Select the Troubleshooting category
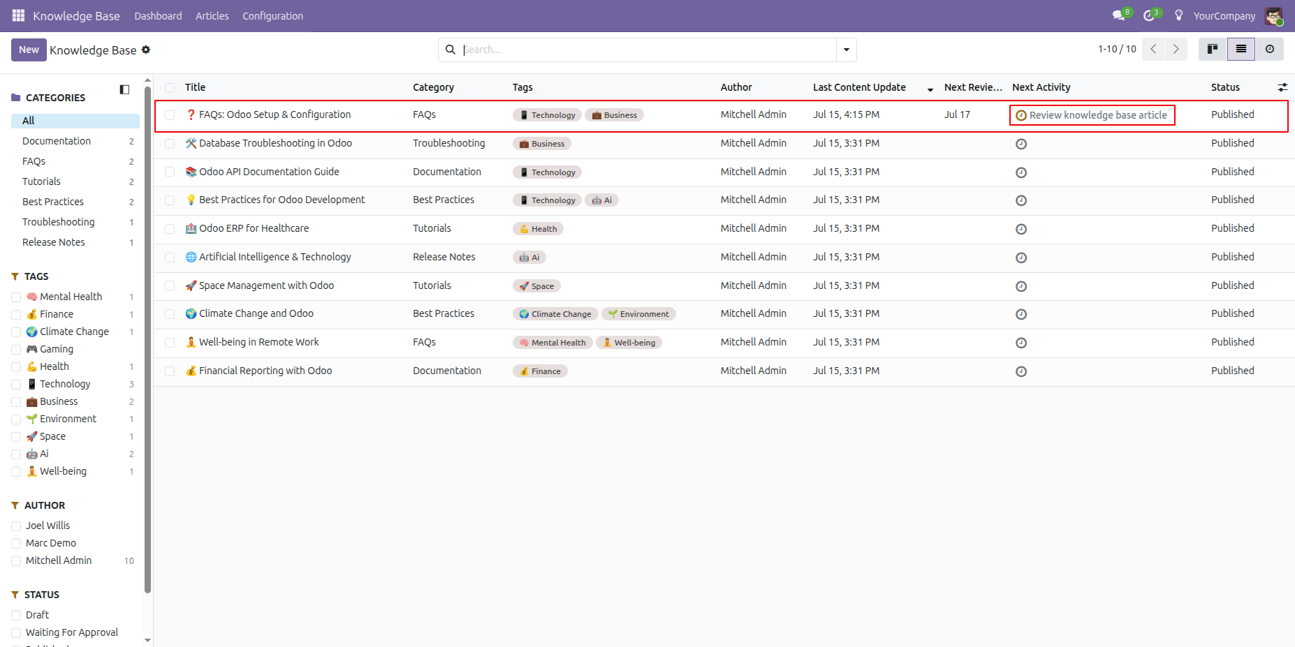1295x647 pixels. click(75, 222)
